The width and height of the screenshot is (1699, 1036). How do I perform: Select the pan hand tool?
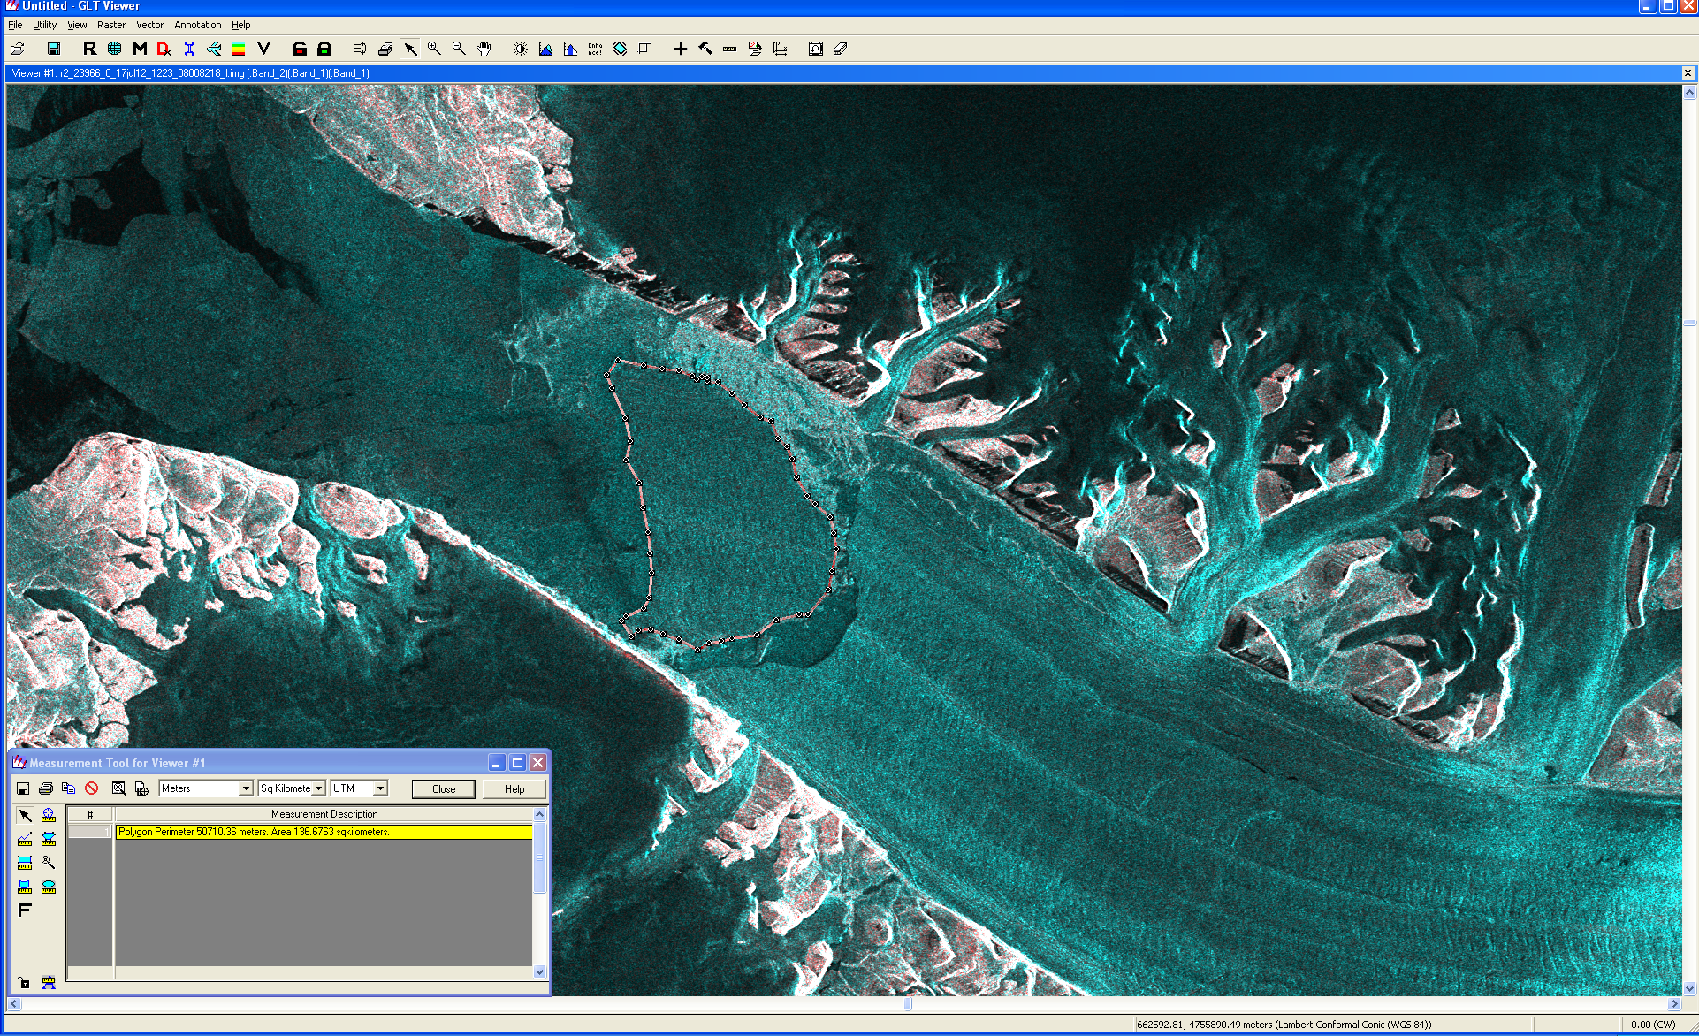(x=484, y=49)
